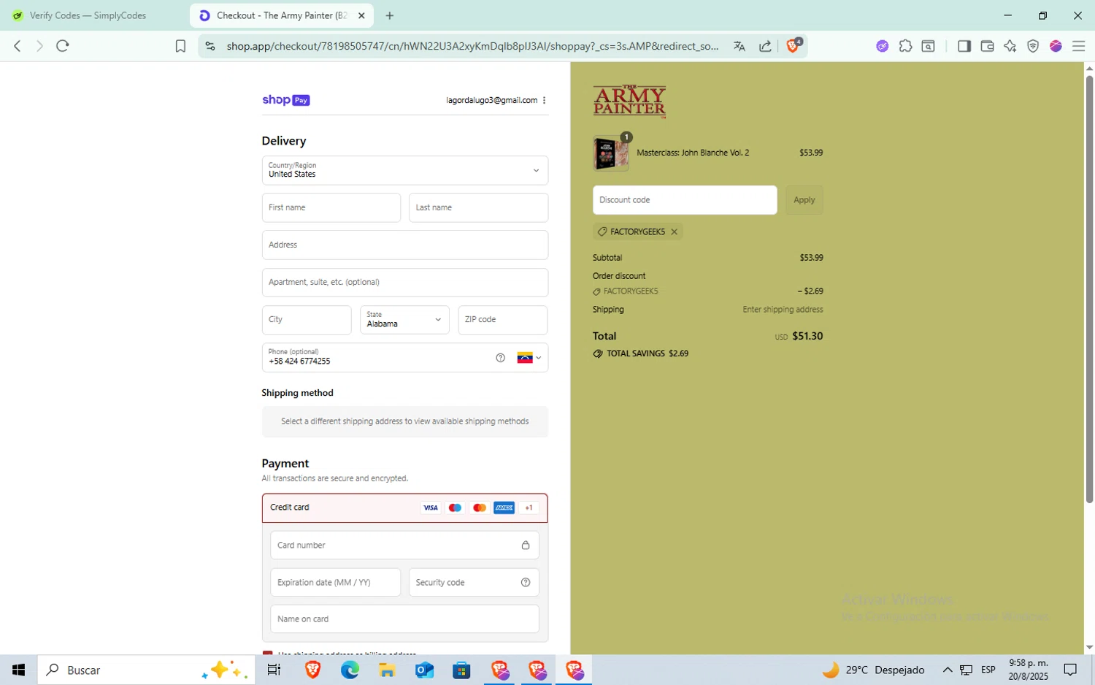Click the ZIP code field
Image resolution: width=1095 pixels, height=685 pixels.
503,320
